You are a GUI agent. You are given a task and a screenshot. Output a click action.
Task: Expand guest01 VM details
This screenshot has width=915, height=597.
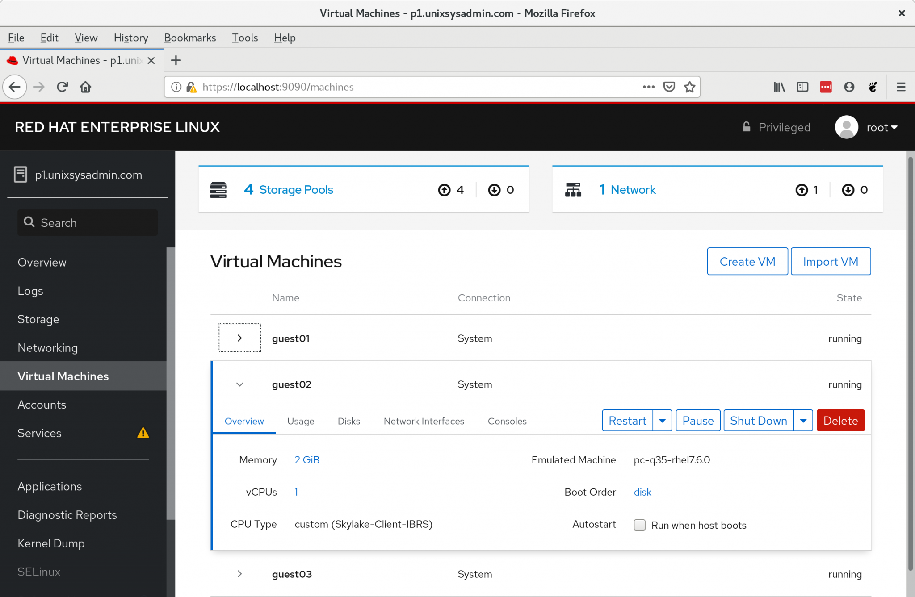point(239,338)
